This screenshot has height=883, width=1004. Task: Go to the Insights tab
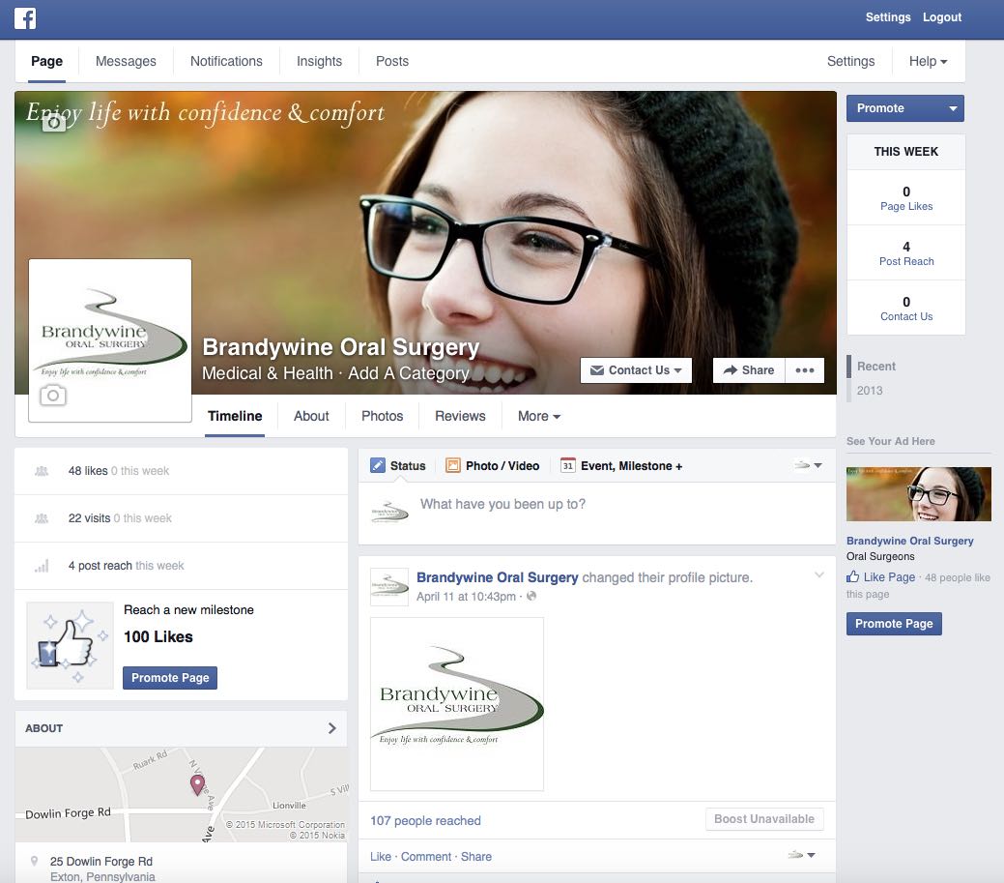(319, 62)
